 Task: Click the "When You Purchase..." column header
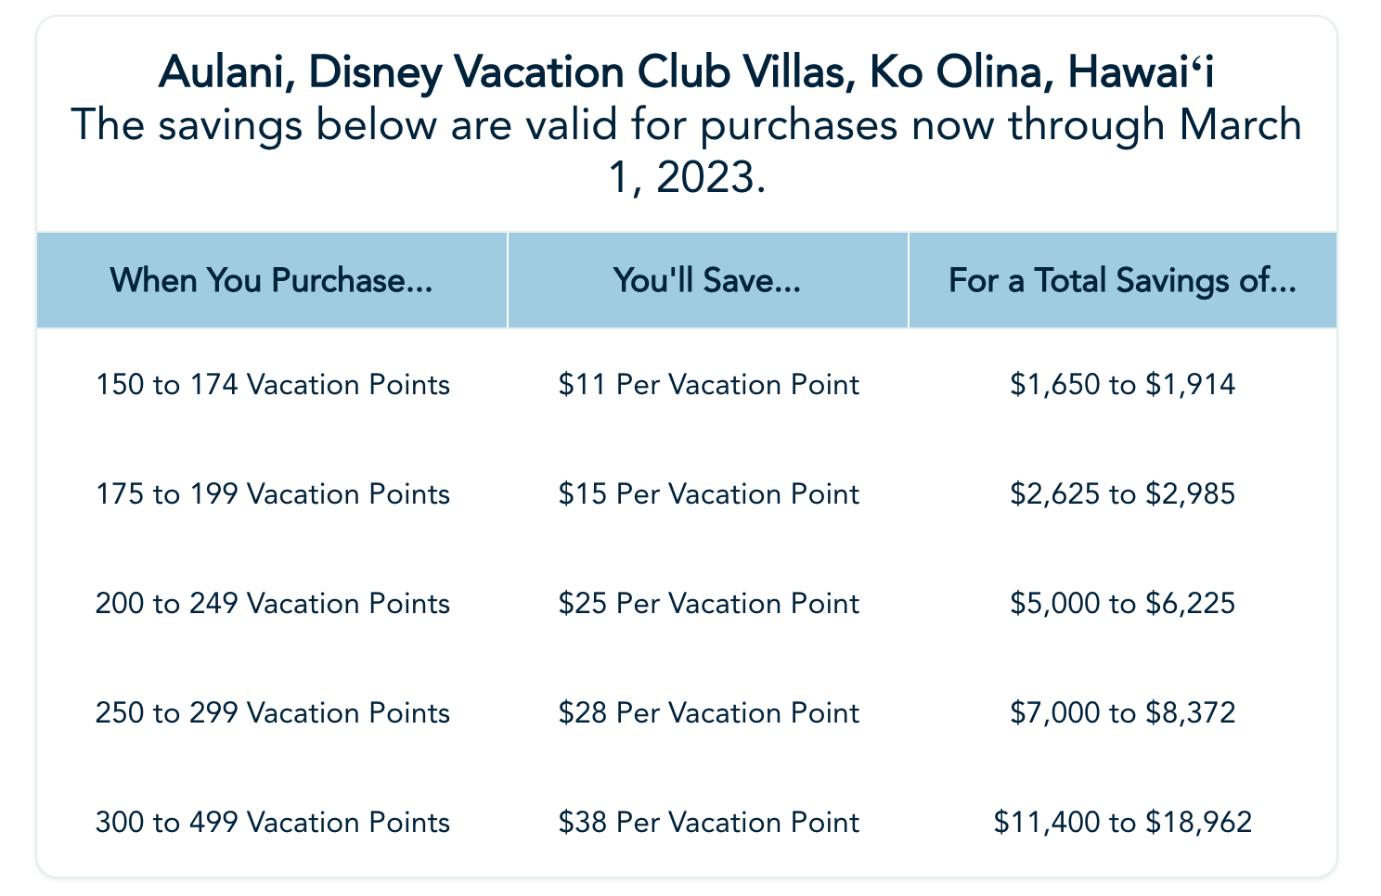[271, 280]
